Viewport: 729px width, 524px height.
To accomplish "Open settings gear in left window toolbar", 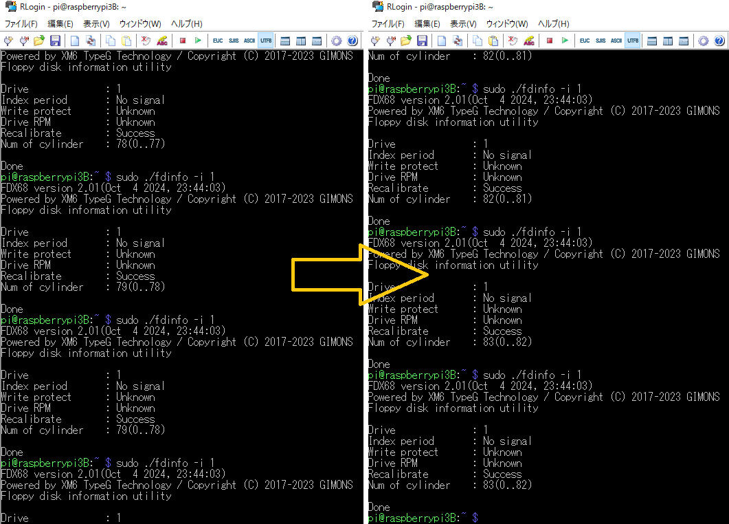I will [337, 41].
